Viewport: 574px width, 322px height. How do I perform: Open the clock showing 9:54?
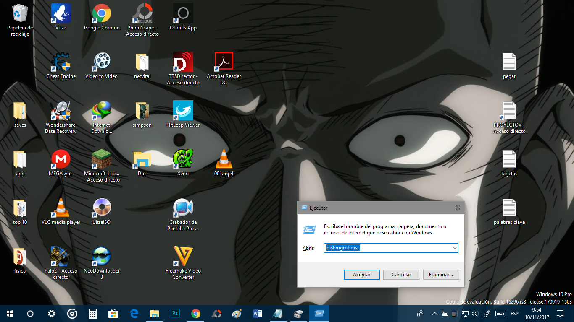537,313
